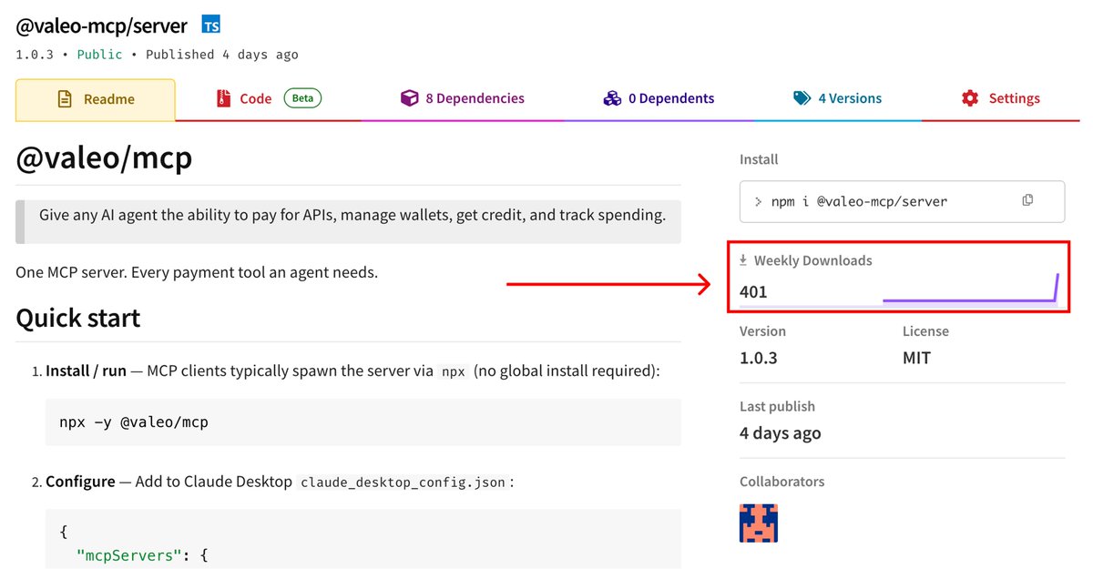The height and width of the screenshot is (569, 1093).
Task: Click the Dependents cubes icon
Action: (x=612, y=98)
